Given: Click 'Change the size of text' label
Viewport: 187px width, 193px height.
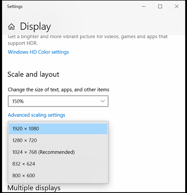Looking at the screenshot, I should (x=59, y=90).
